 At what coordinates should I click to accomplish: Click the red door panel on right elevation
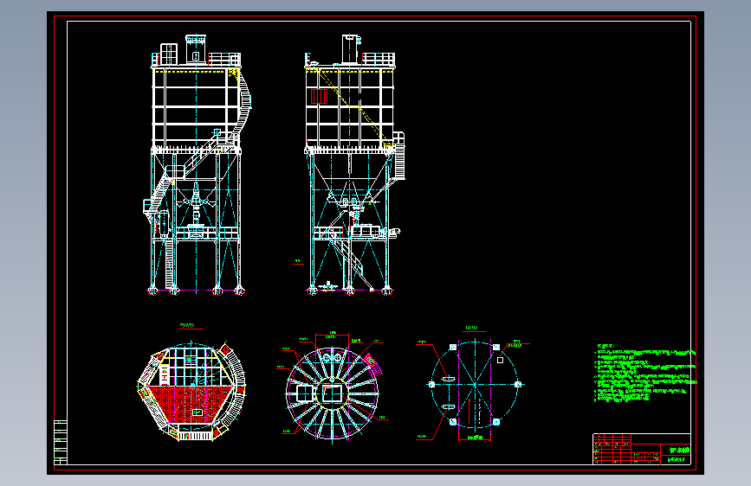tap(319, 96)
